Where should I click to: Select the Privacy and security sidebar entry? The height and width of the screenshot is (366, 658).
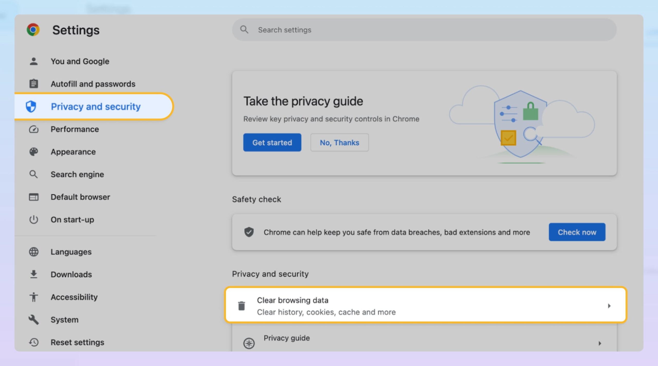click(x=96, y=106)
